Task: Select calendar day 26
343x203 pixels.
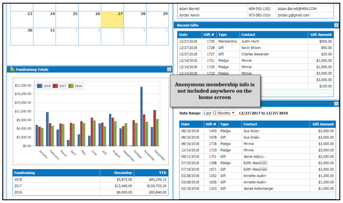Action: click(90, 20)
